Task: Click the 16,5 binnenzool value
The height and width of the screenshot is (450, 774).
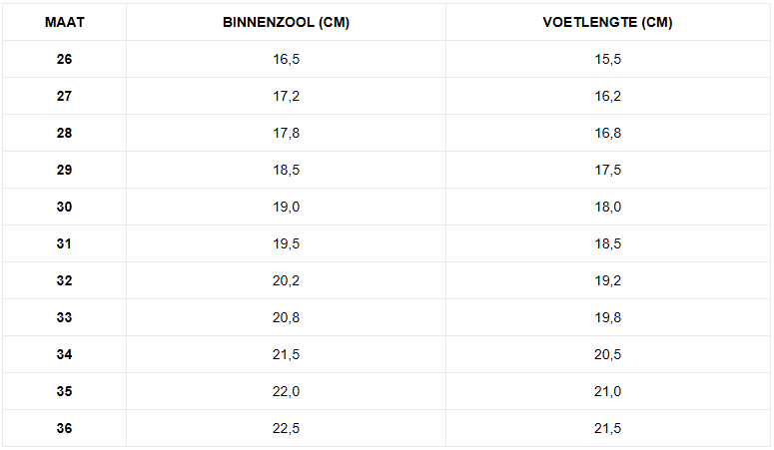Action: point(287,59)
